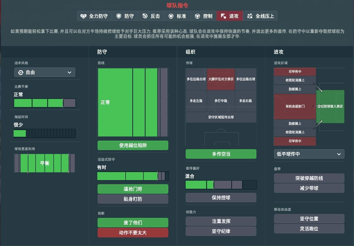Adjust the 比赛节奏 tempo slider

pyautogui.click(x=45, y=103)
